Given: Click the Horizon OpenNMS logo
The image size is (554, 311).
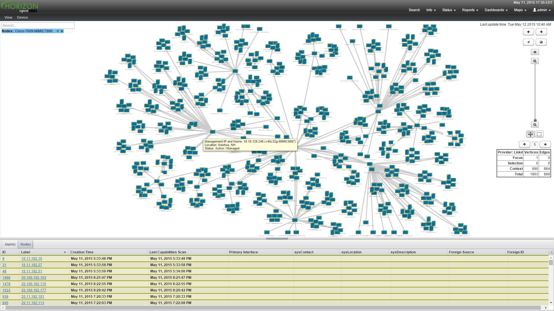Looking at the screenshot, I should (20, 7).
